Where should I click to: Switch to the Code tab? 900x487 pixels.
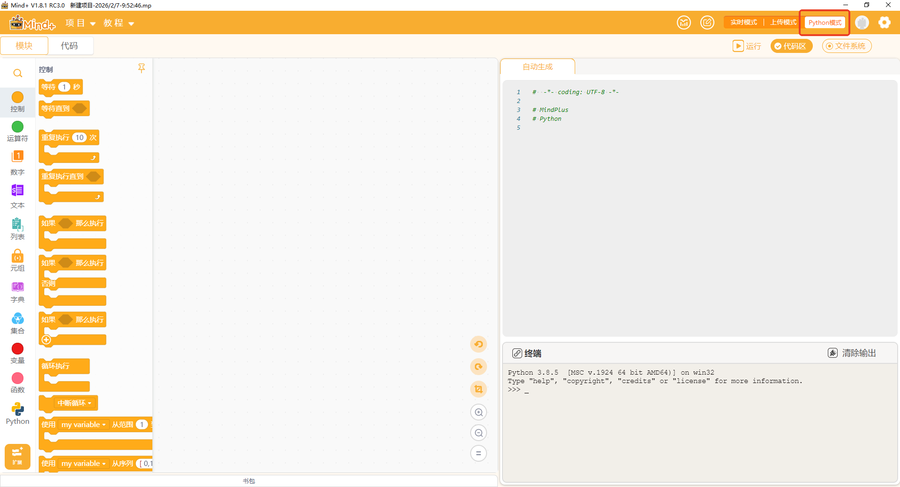69,46
